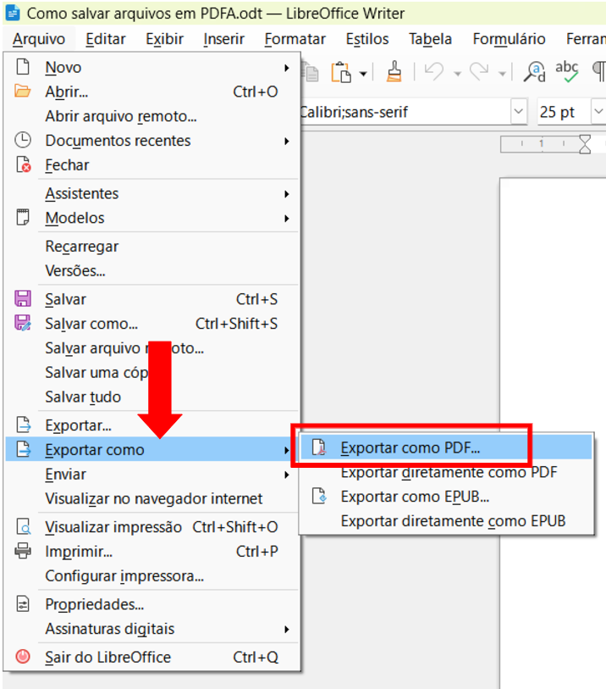Click the Undo arrow icon
The image size is (606, 689).
(x=435, y=73)
